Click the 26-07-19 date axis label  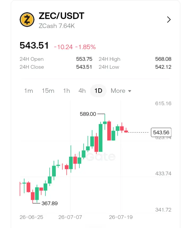(121, 217)
